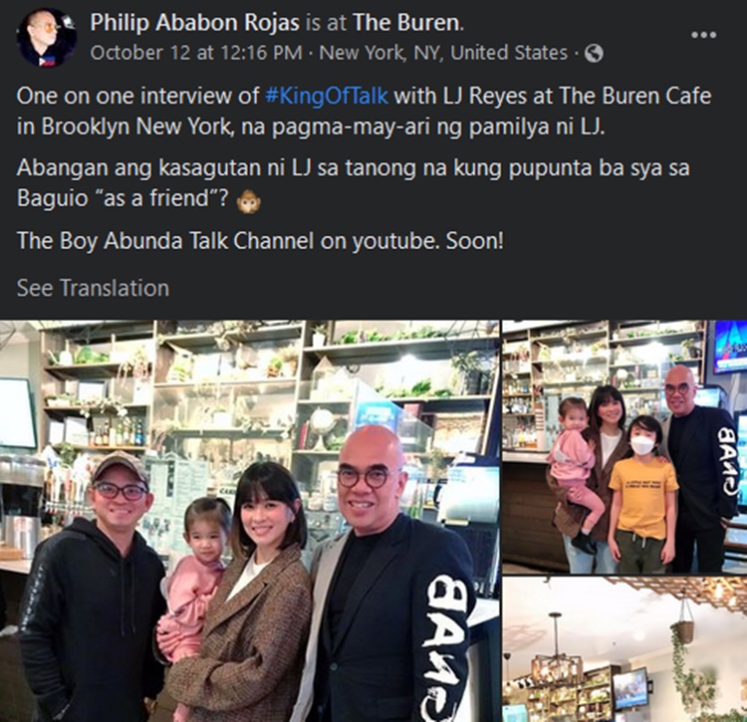Open photo with boy in yellow shirt
This screenshot has height=722, width=747.
625,447
